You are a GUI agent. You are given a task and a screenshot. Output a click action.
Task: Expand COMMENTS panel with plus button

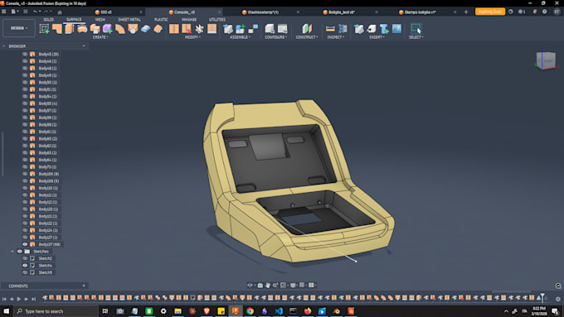[84, 286]
